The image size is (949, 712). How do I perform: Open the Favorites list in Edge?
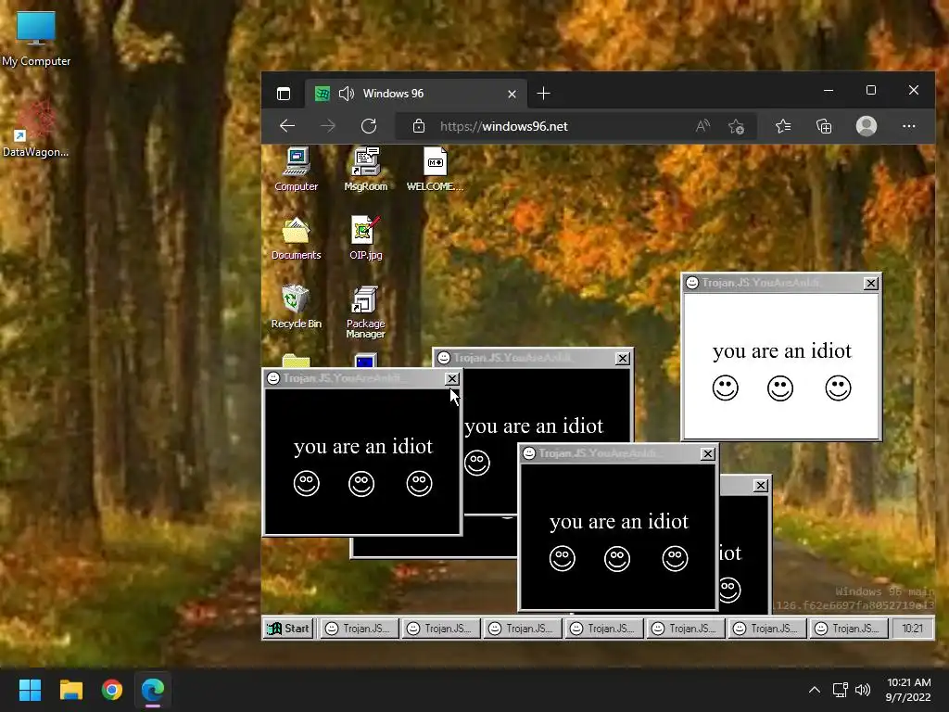(x=783, y=126)
